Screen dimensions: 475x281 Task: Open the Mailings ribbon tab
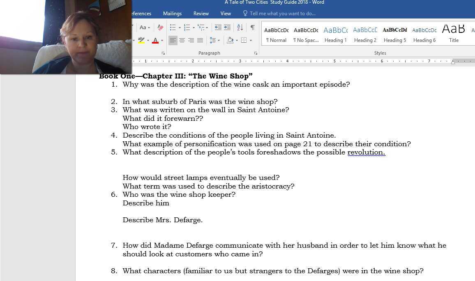pyautogui.click(x=172, y=13)
